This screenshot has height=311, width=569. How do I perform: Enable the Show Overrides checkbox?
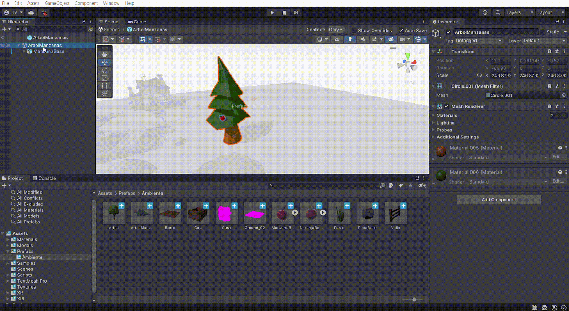pyautogui.click(x=354, y=30)
